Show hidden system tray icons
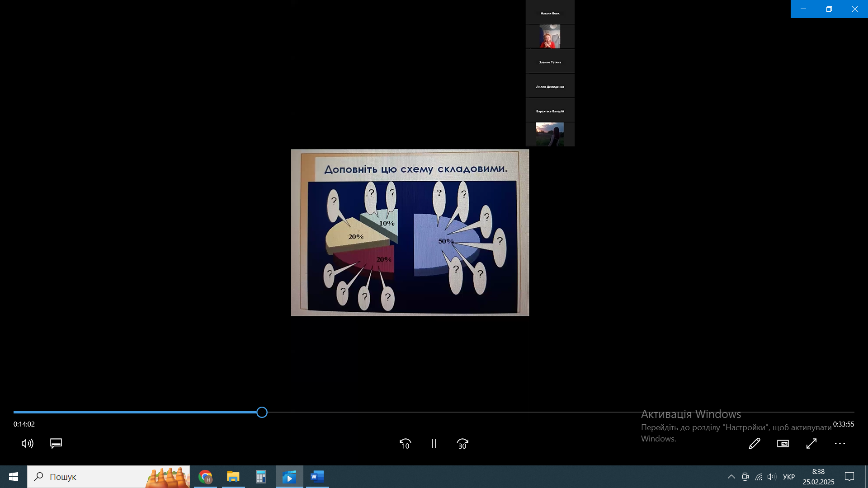Image resolution: width=868 pixels, height=488 pixels. (731, 477)
